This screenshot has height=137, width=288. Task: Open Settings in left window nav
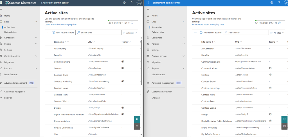point(8,50)
